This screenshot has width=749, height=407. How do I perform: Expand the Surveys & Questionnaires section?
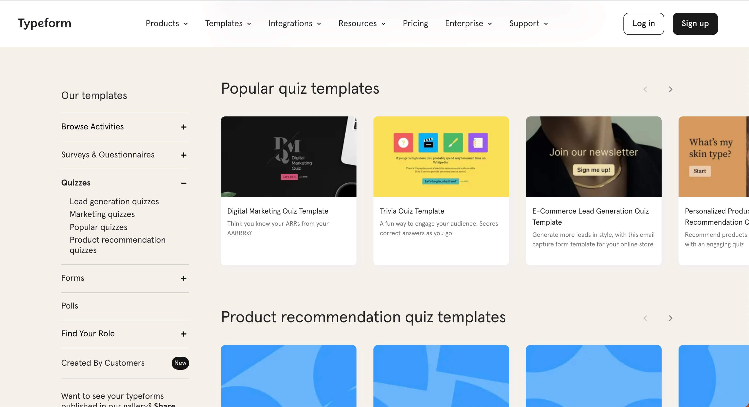183,155
